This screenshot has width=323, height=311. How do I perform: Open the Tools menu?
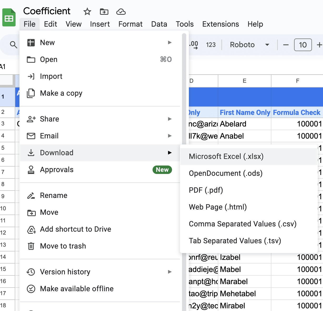(185, 24)
